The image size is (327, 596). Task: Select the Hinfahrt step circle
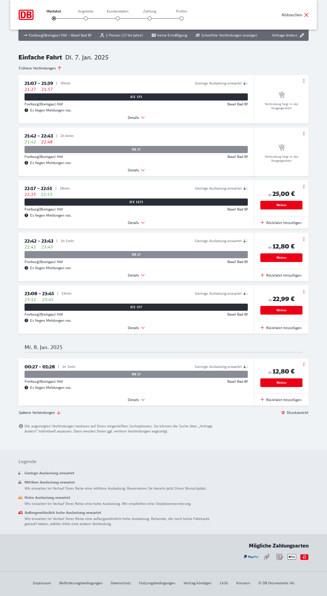tap(54, 18)
